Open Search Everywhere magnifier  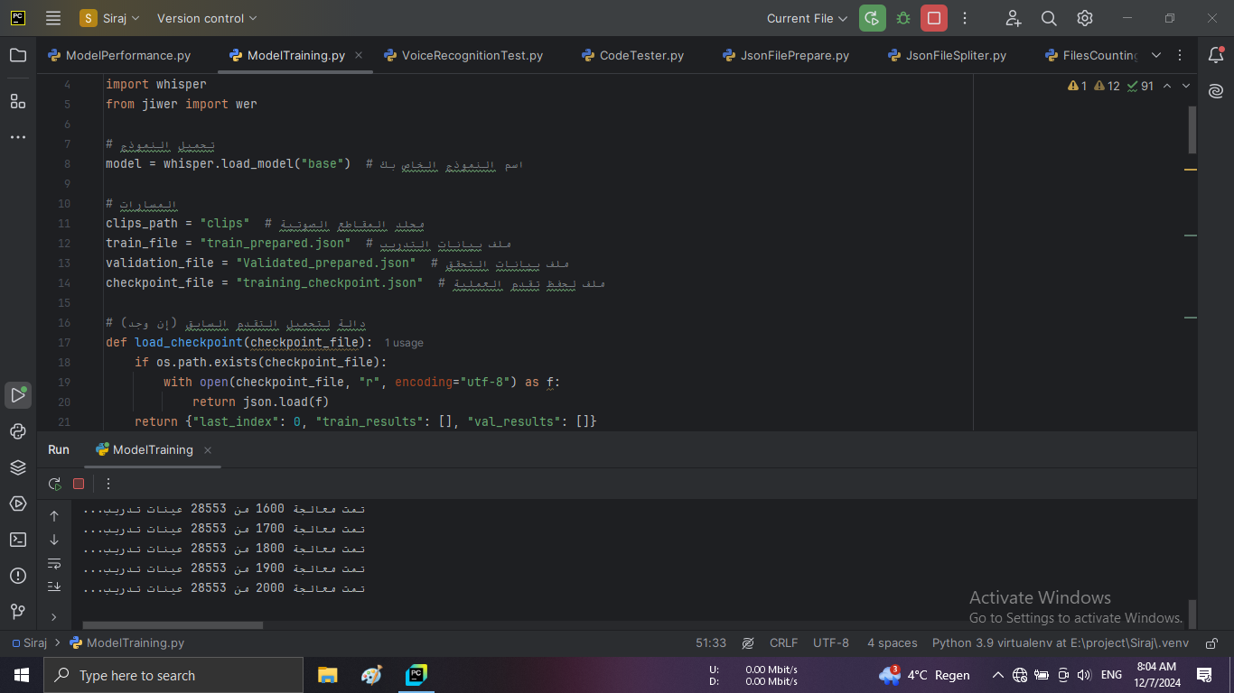1049,18
